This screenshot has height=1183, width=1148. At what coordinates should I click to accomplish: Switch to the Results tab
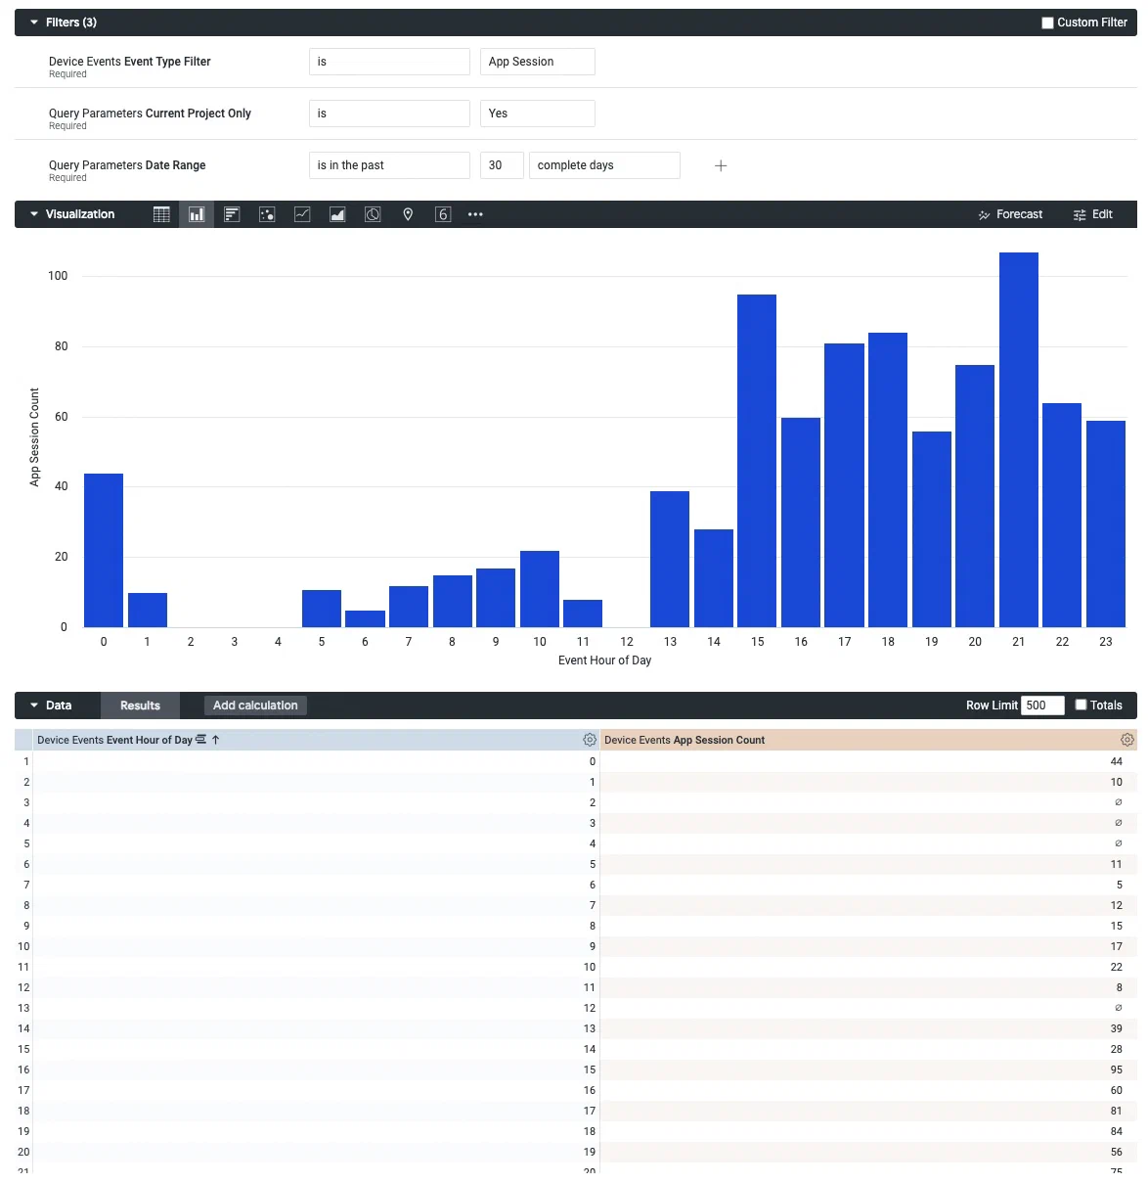pos(140,705)
